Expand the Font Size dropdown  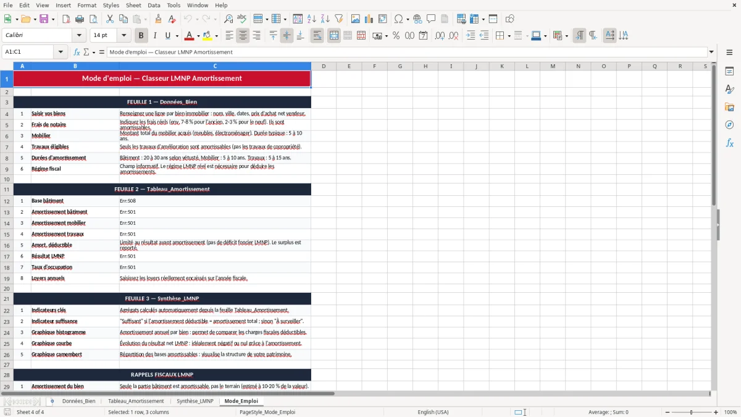[124, 36]
